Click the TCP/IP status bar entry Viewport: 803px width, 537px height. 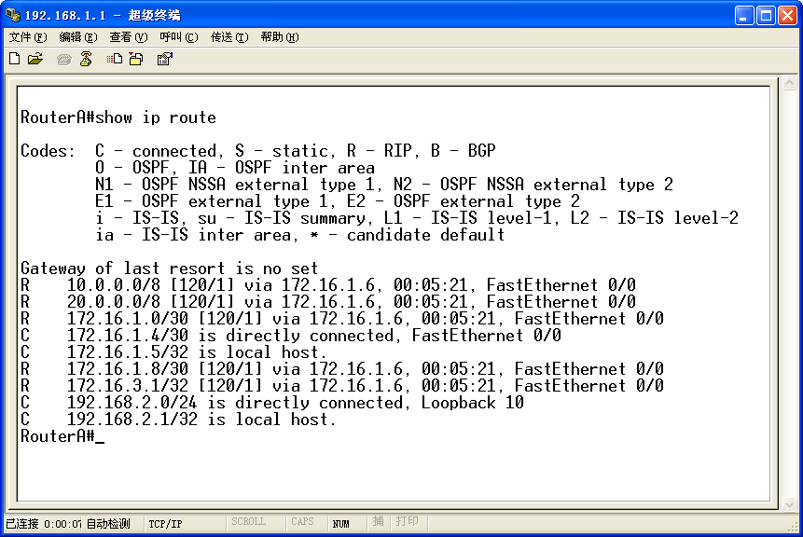[x=165, y=524]
